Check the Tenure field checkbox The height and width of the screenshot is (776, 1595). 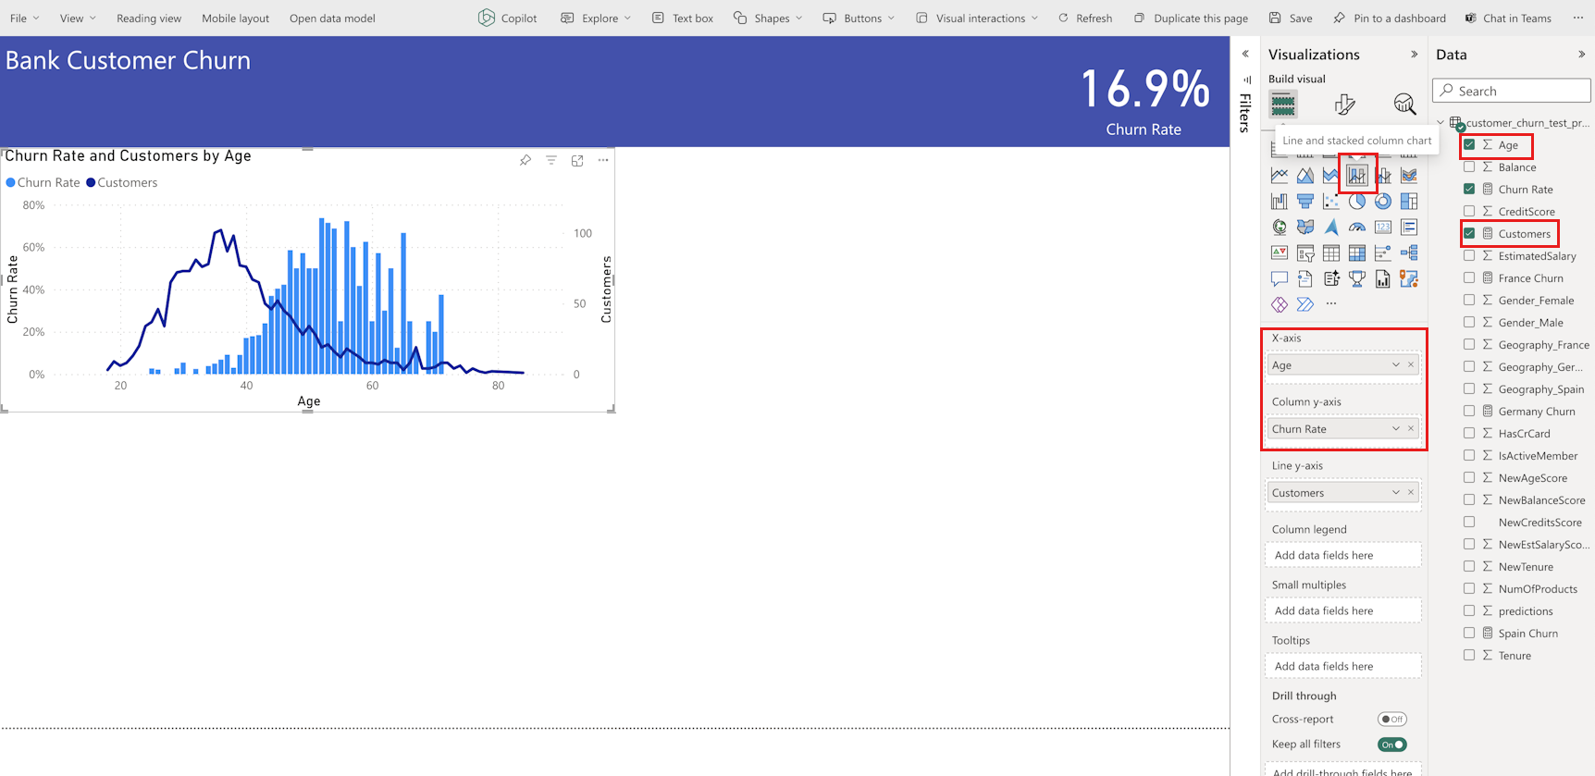(x=1469, y=655)
